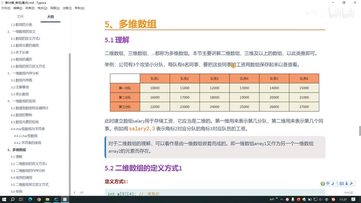361x203 pixels.
Task: Switch to Typora on the taskbar
Action: pyautogui.click(x=65, y=199)
